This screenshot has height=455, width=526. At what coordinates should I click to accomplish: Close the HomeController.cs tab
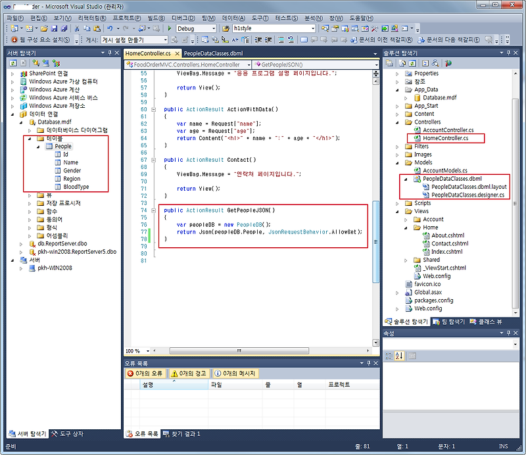(x=177, y=53)
